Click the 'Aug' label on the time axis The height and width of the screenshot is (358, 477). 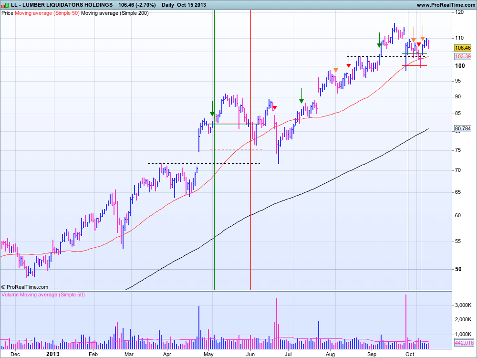coord(330,354)
